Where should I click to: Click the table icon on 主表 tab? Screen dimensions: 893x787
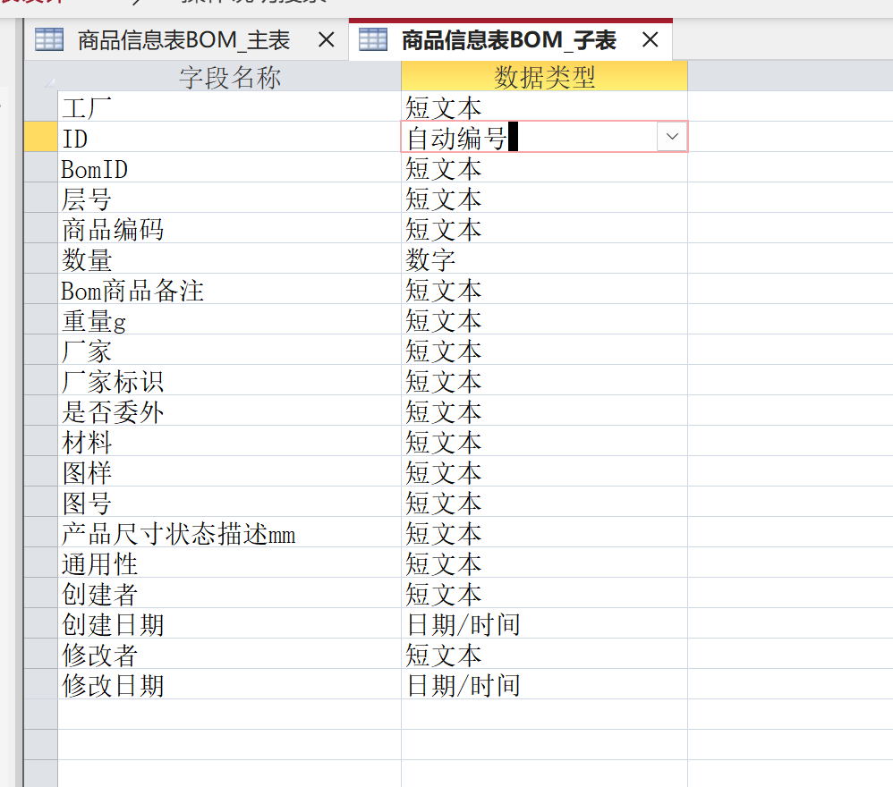[49, 40]
